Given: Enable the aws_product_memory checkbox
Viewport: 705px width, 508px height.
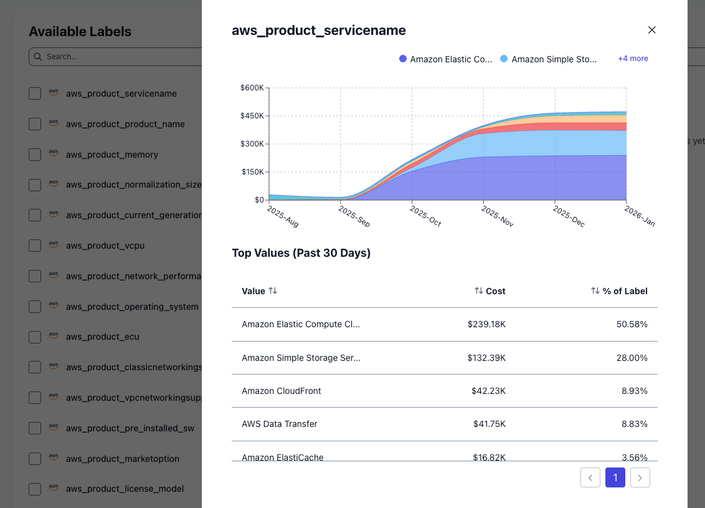Looking at the screenshot, I should click(x=34, y=154).
